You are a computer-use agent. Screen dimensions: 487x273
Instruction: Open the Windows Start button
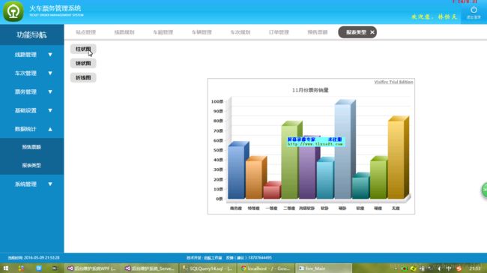(x=6, y=268)
